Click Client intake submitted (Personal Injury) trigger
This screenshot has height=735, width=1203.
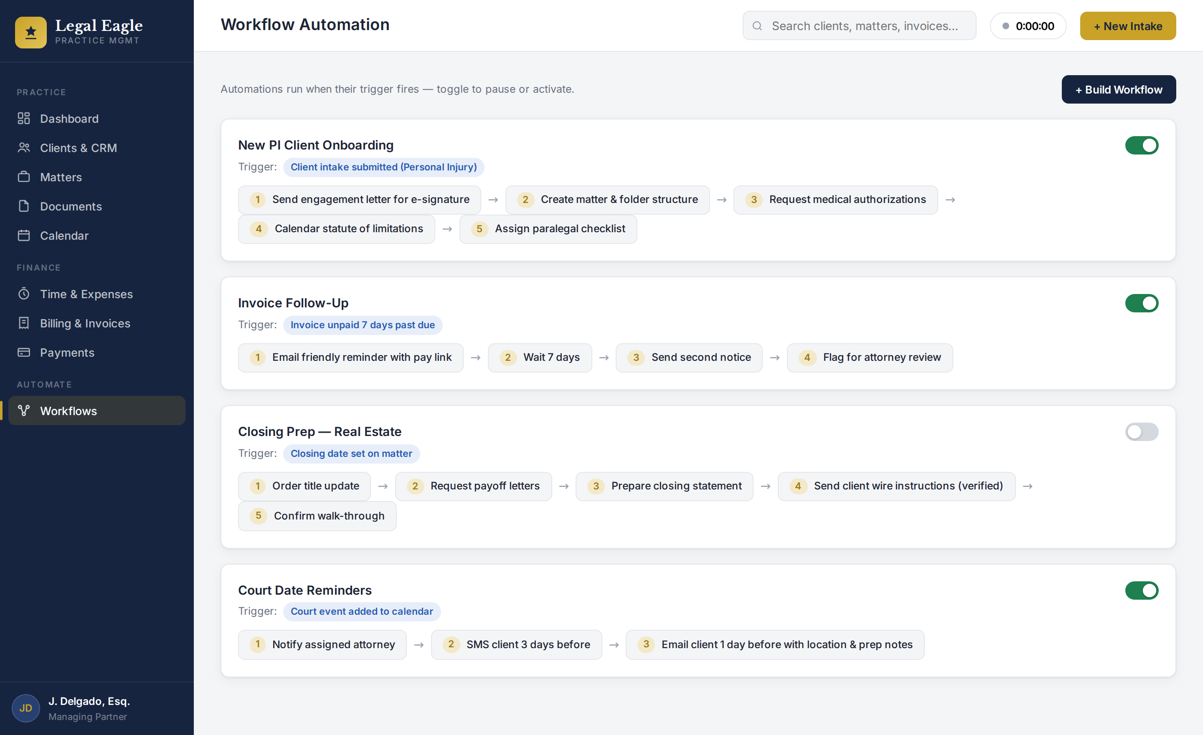point(383,167)
